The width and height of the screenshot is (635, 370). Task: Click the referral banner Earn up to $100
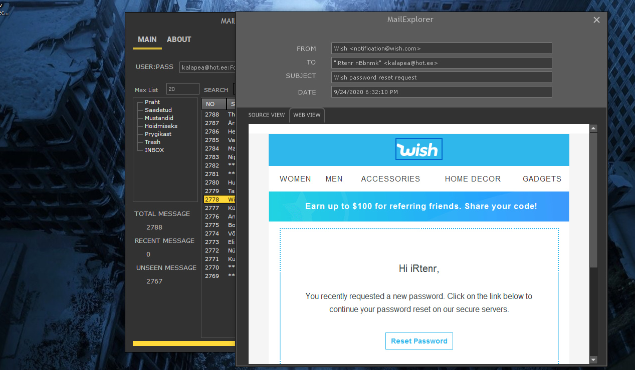tap(419, 206)
